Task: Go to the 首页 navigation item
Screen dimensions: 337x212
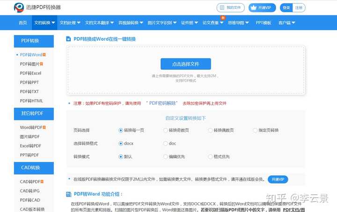Action: 23,22
